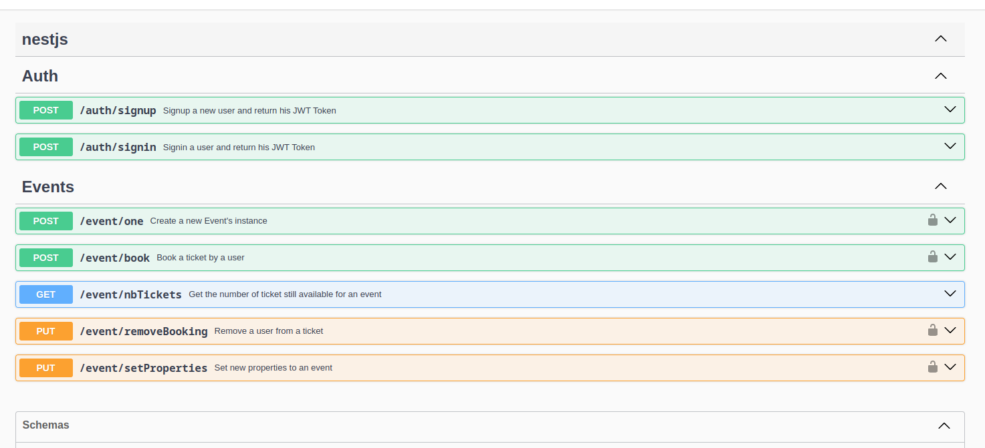
Task: Click the Events tag heading
Action: [x=48, y=187]
